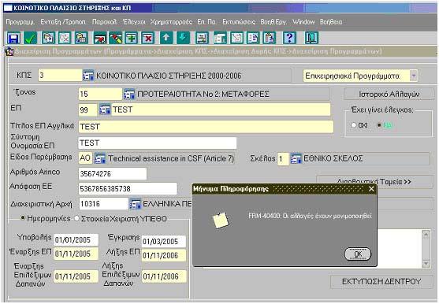Click the Αριθμός Arinco field
439x304 pixels.
click(x=113, y=174)
